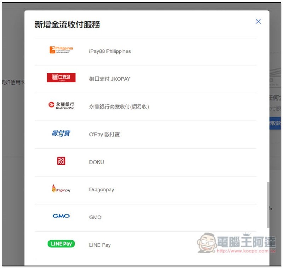
Task: Select DOKU payment service text
Action: [x=97, y=162]
